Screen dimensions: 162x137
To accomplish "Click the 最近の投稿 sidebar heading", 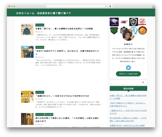I will coord(128,88).
